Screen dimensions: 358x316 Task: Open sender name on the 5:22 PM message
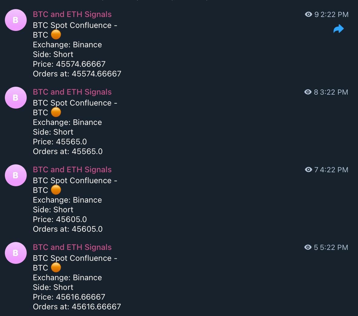[72, 247]
